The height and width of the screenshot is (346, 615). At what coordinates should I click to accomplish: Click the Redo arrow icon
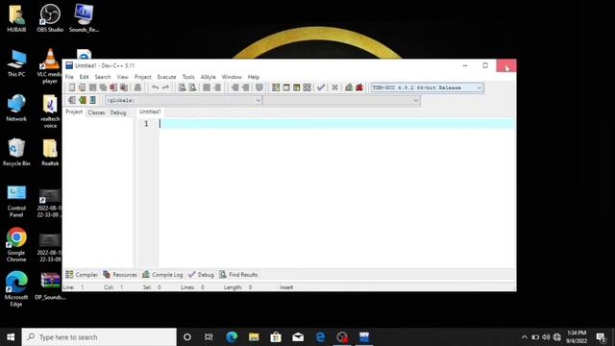[165, 87]
